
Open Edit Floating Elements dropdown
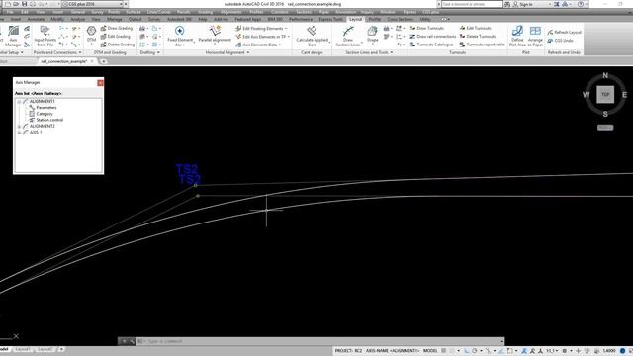pos(261,29)
